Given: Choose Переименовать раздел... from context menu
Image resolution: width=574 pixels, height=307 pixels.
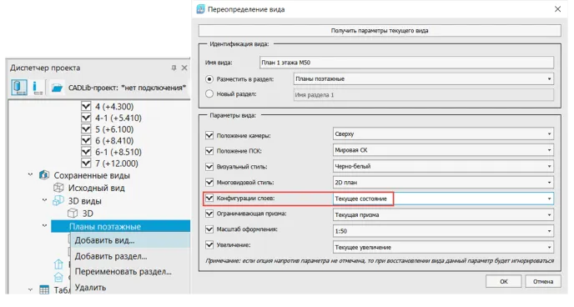Looking at the screenshot, I should point(123,272).
